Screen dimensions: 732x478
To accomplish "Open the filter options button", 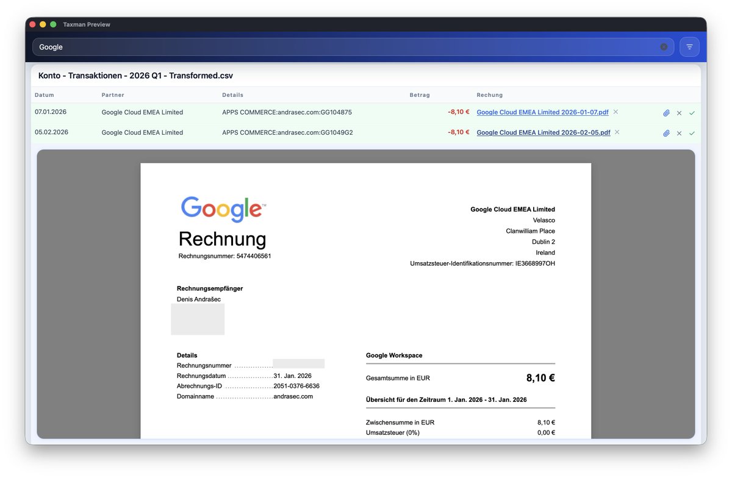I will 689,47.
